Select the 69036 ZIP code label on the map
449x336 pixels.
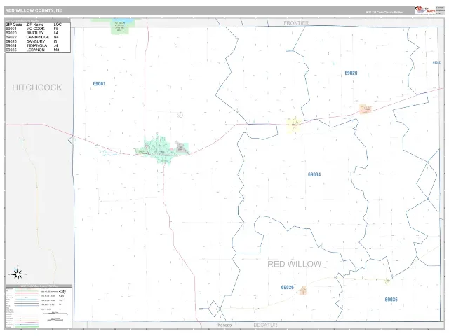click(391, 300)
